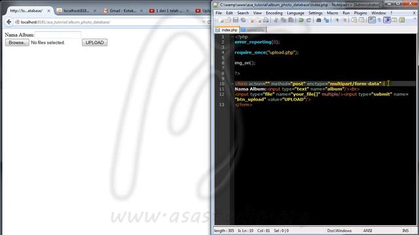Viewport: 419px width, 235px height.
Task: Click the Open file icon in Notepad++ toolbar
Action: [228, 20]
